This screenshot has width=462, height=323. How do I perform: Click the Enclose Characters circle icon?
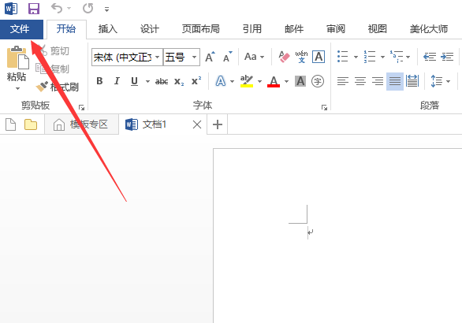pos(318,81)
